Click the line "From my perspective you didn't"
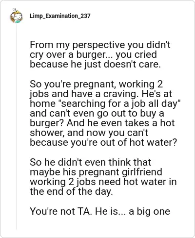This screenshot has width=195, height=238. tap(100, 45)
